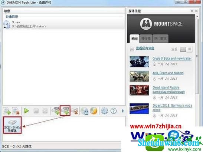Screen dimensions: 203x152
Task: Close the 媒体信息 panel
Action: (x=196, y=11)
